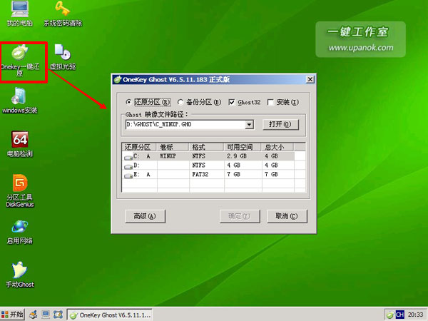The width and height of the screenshot is (428, 321).
Task: Open 我的电脑 desktop icon
Action: tap(19, 10)
